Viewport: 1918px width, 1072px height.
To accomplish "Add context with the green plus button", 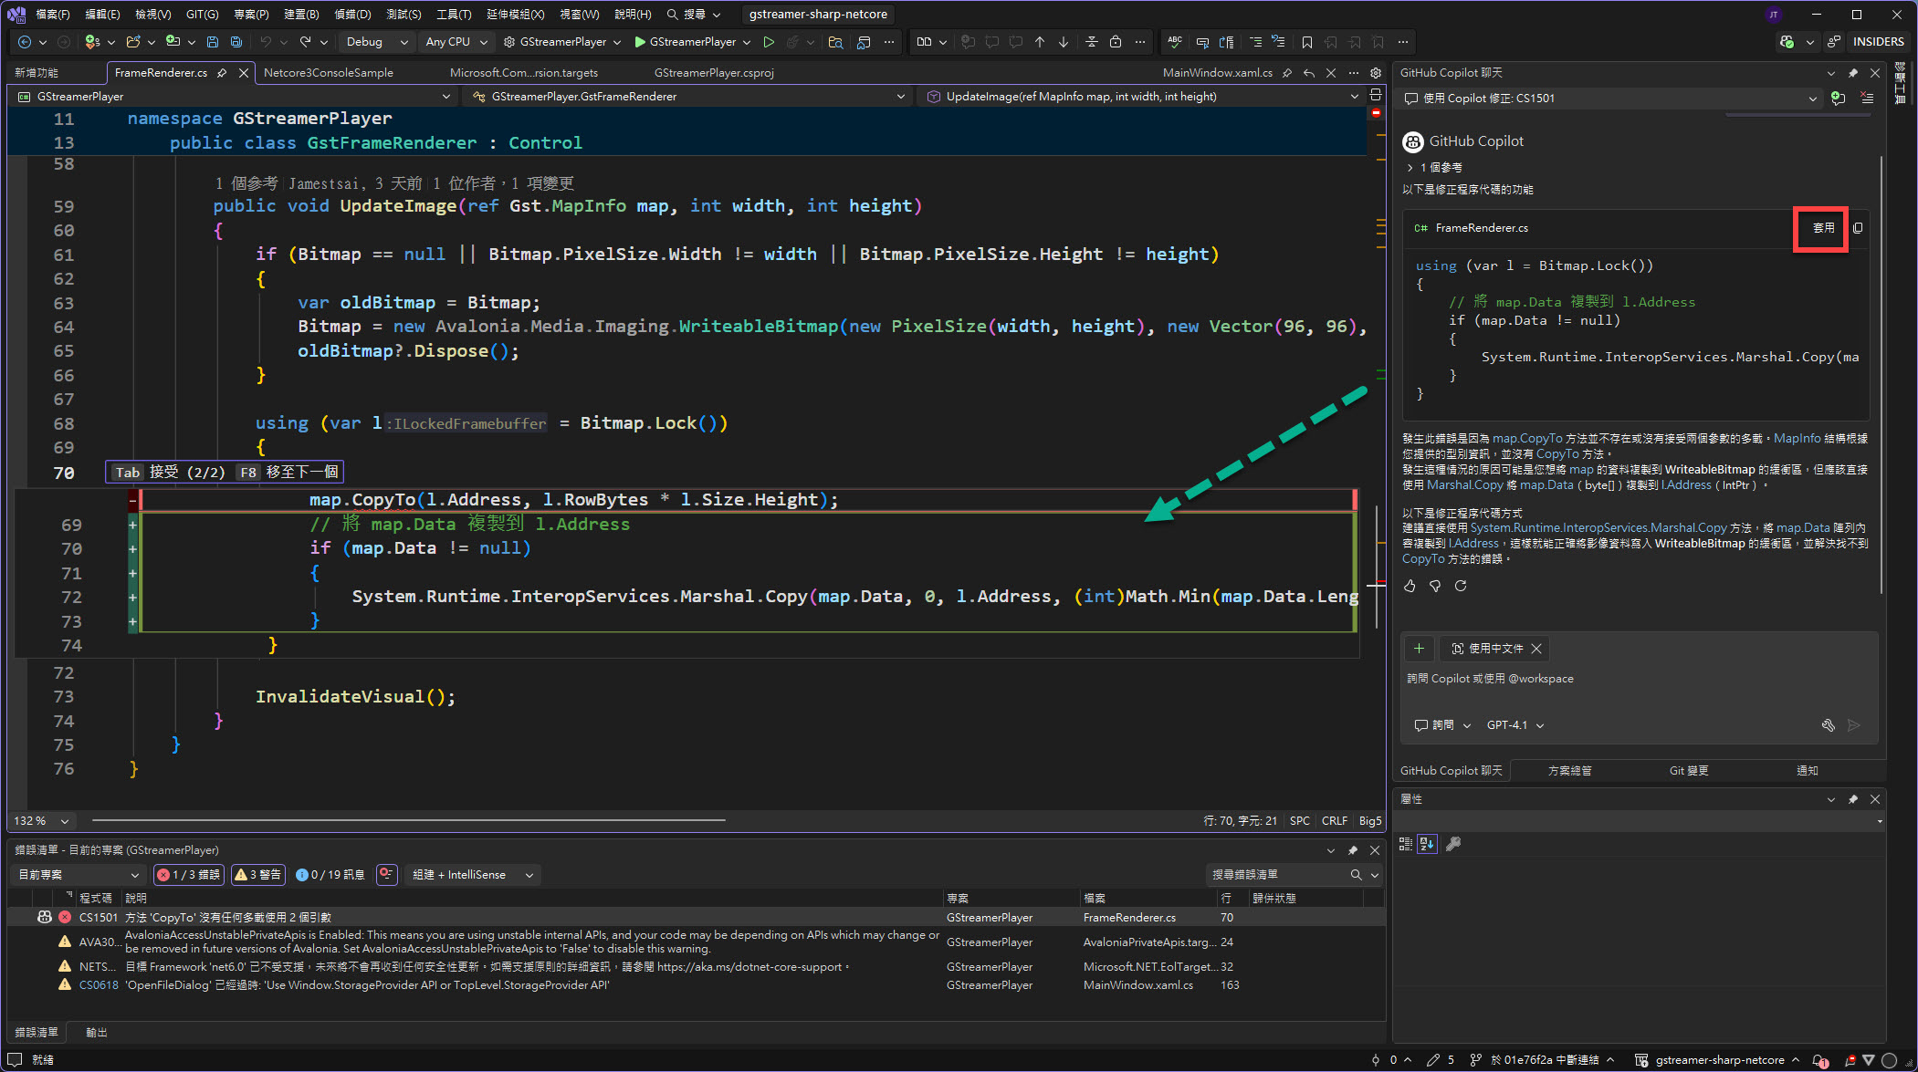I will 1419,649.
